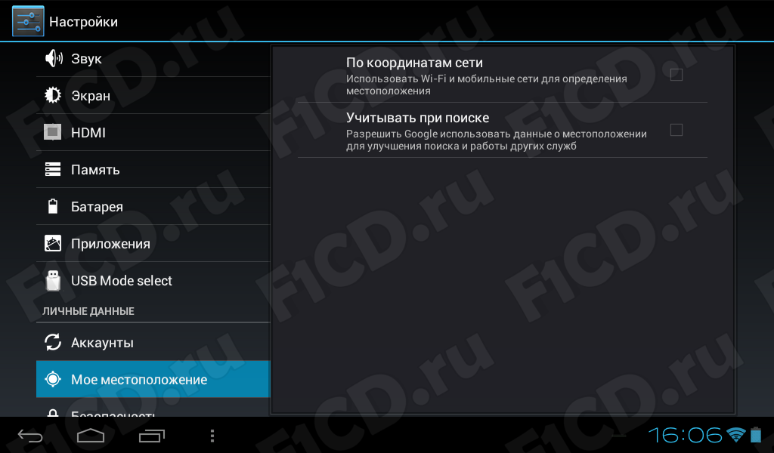Open the Звук sound settings icon
Screen dimensions: 774x453
[54, 58]
